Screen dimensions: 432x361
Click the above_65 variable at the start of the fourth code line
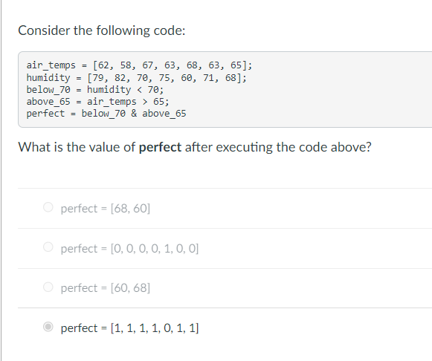(x=48, y=102)
